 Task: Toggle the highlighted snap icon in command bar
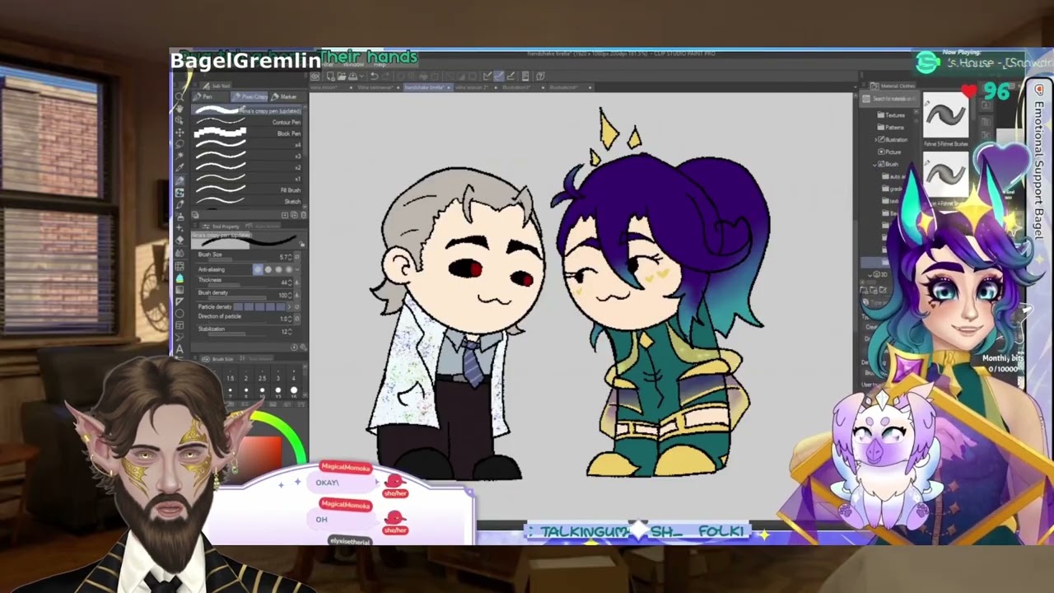tap(499, 76)
